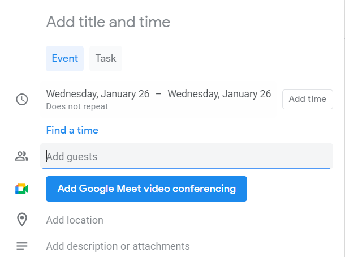Click the description lines icon
This screenshot has height=257, width=345.
pos(21,246)
